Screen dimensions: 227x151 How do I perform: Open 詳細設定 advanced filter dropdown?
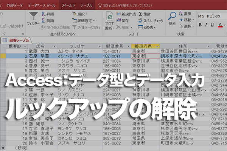click(83, 21)
